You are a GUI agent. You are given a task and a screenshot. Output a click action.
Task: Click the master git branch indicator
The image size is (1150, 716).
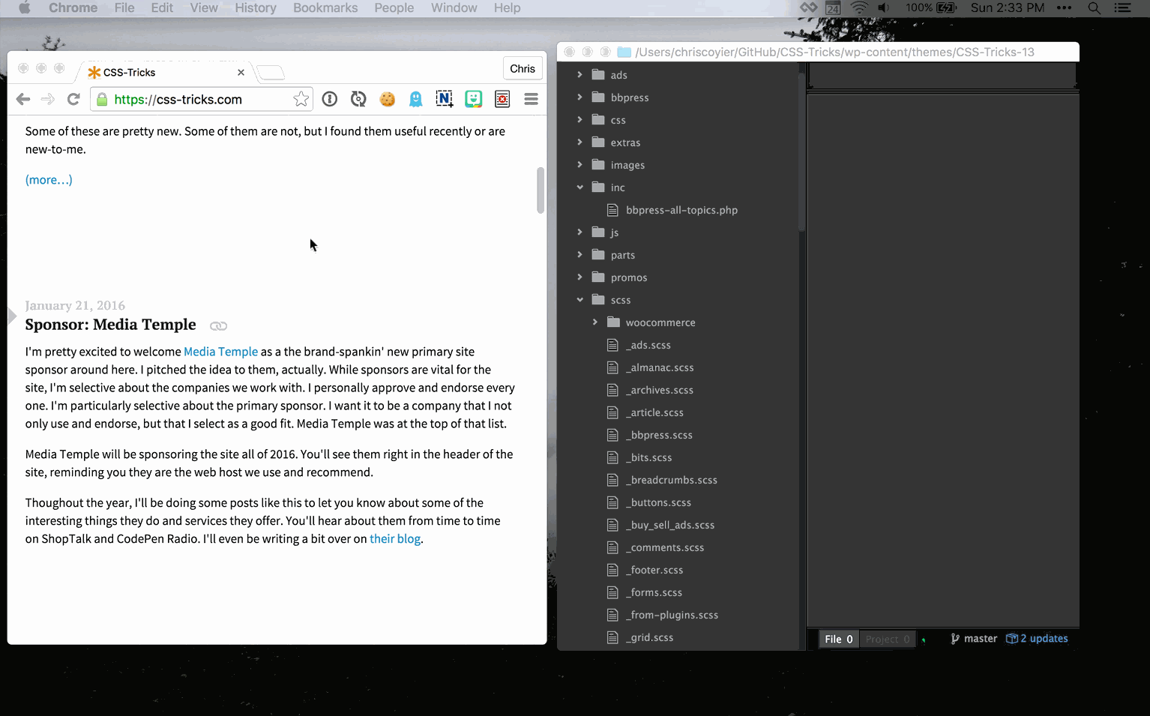tap(974, 639)
